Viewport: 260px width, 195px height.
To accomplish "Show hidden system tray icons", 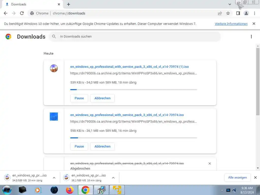I will click(x=222, y=190).
